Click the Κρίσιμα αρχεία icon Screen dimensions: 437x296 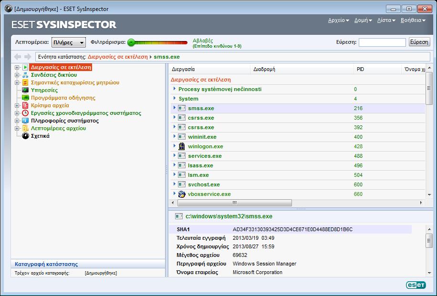pyautogui.click(x=25, y=105)
